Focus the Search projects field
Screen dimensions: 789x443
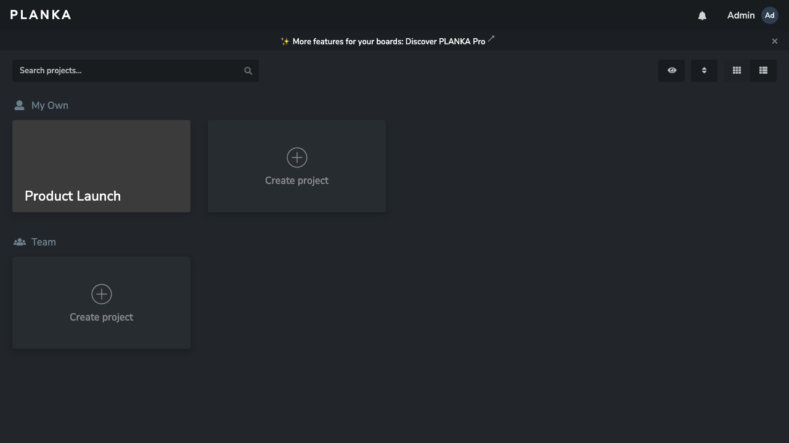pyautogui.click(x=136, y=71)
